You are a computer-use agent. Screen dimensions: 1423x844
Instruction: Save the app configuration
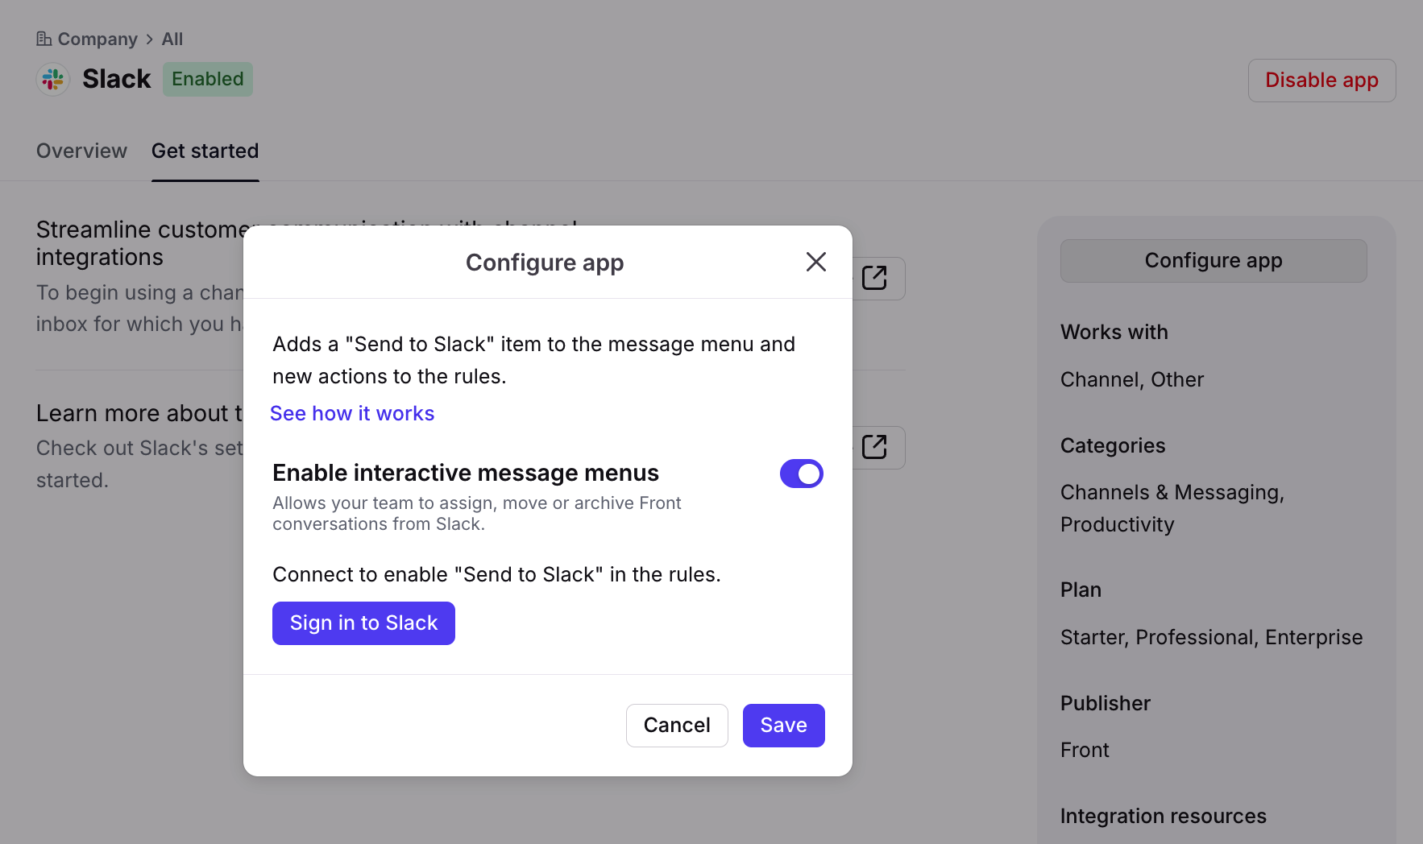(x=783, y=726)
